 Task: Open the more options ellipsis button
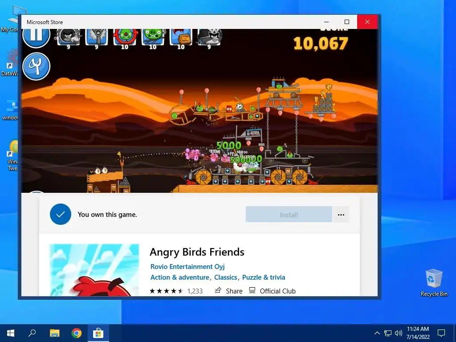pos(341,215)
